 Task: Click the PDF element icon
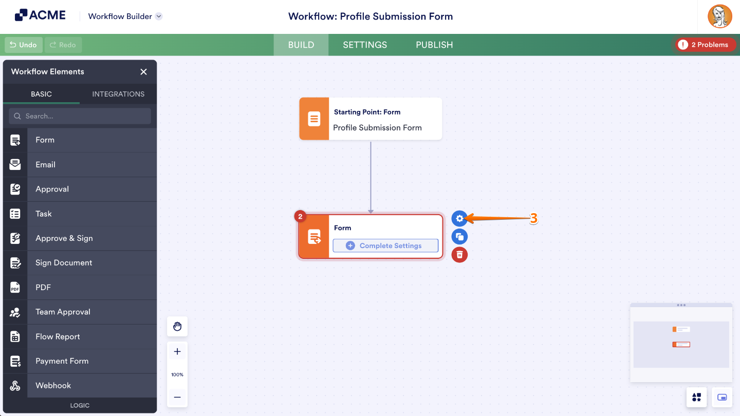coord(15,288)
